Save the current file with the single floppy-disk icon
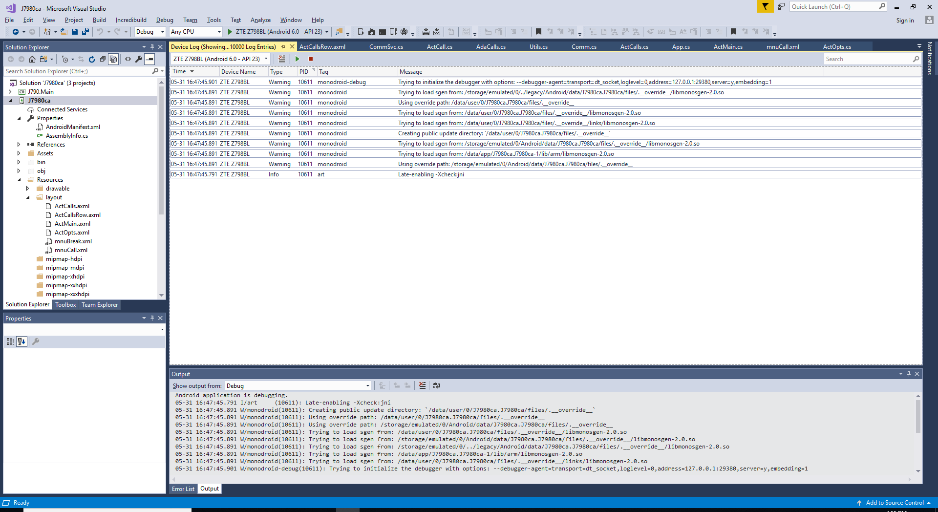 pyautogui.click(x=75, y=32)
